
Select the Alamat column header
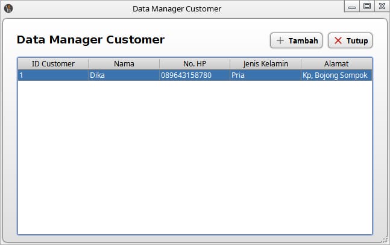coord(336,63)
